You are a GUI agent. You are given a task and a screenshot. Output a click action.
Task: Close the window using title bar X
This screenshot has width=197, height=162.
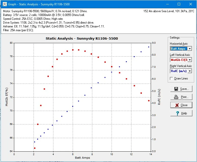coord(190,4)
